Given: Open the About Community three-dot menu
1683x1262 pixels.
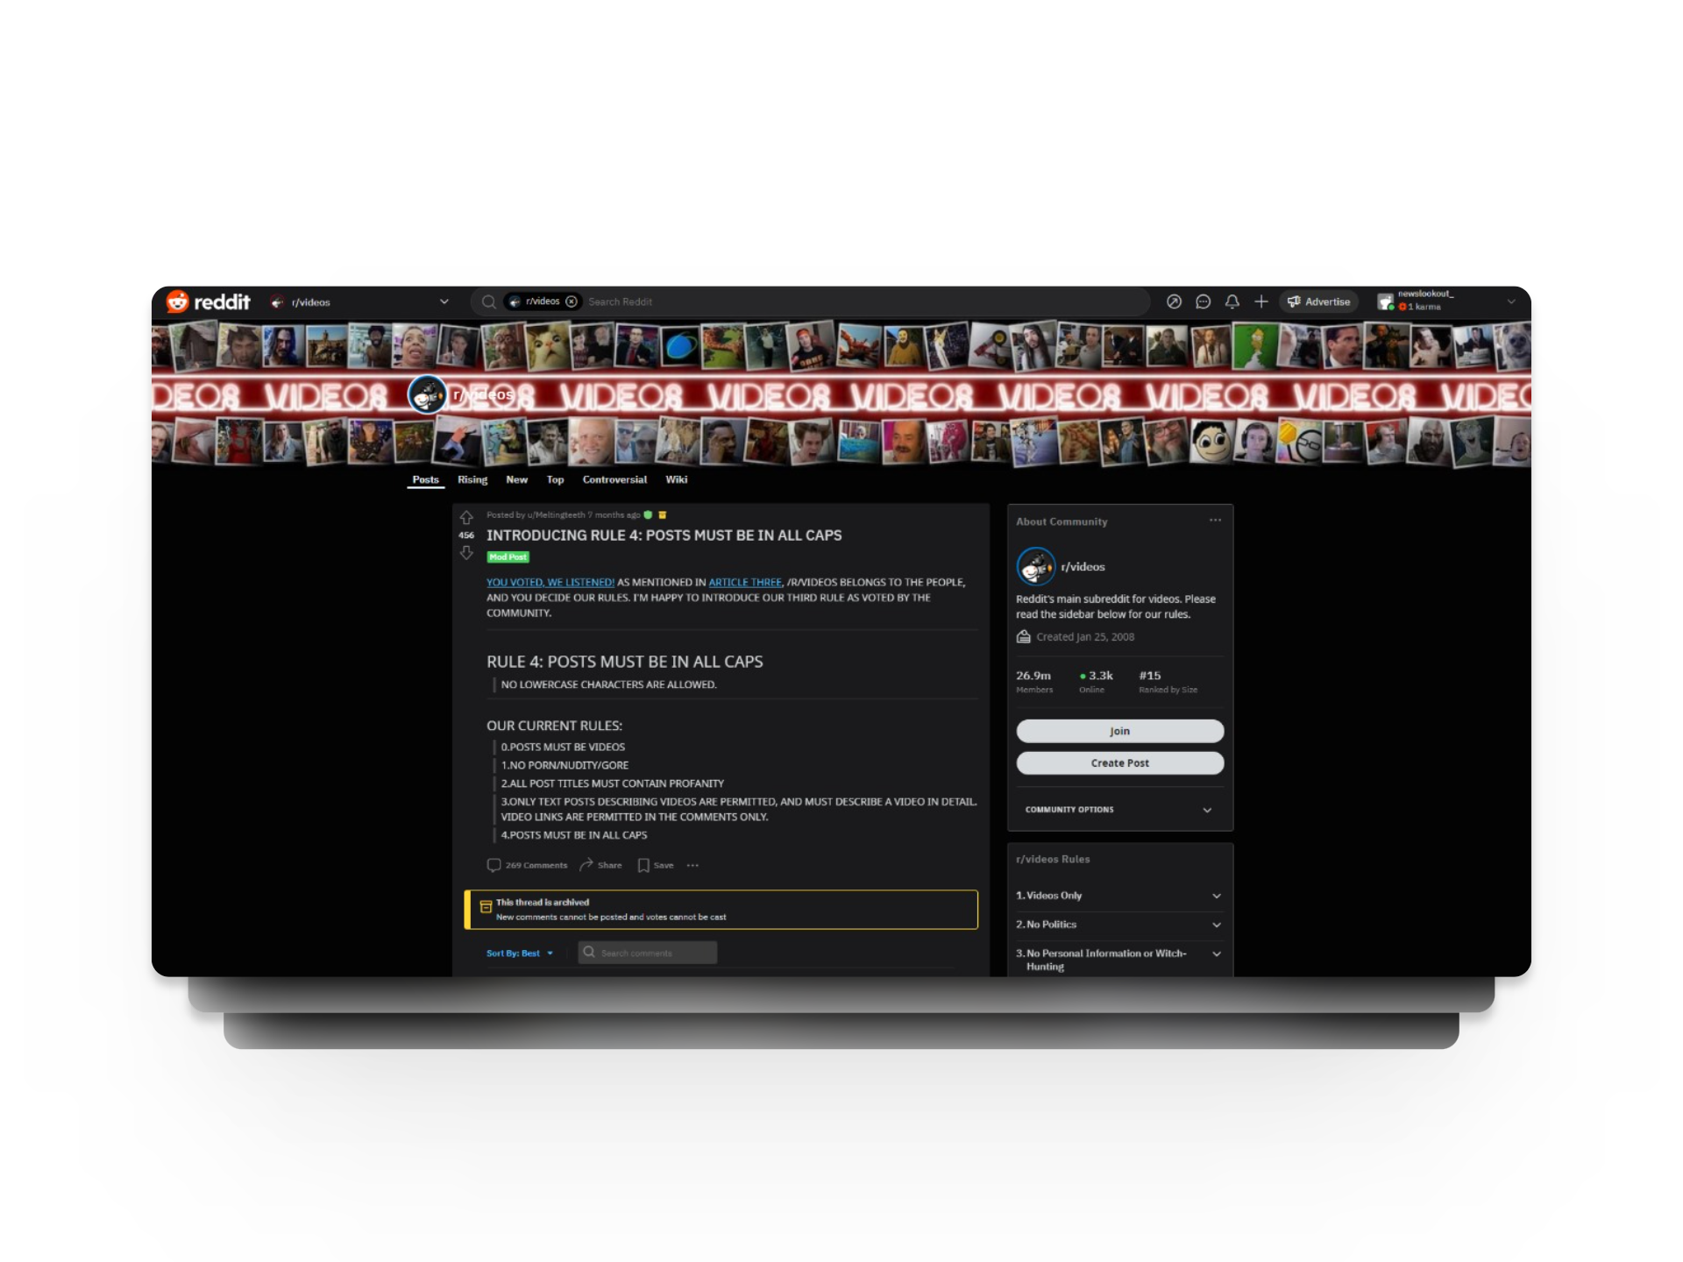Looking at the screenshot, I should pos(1215,521).
